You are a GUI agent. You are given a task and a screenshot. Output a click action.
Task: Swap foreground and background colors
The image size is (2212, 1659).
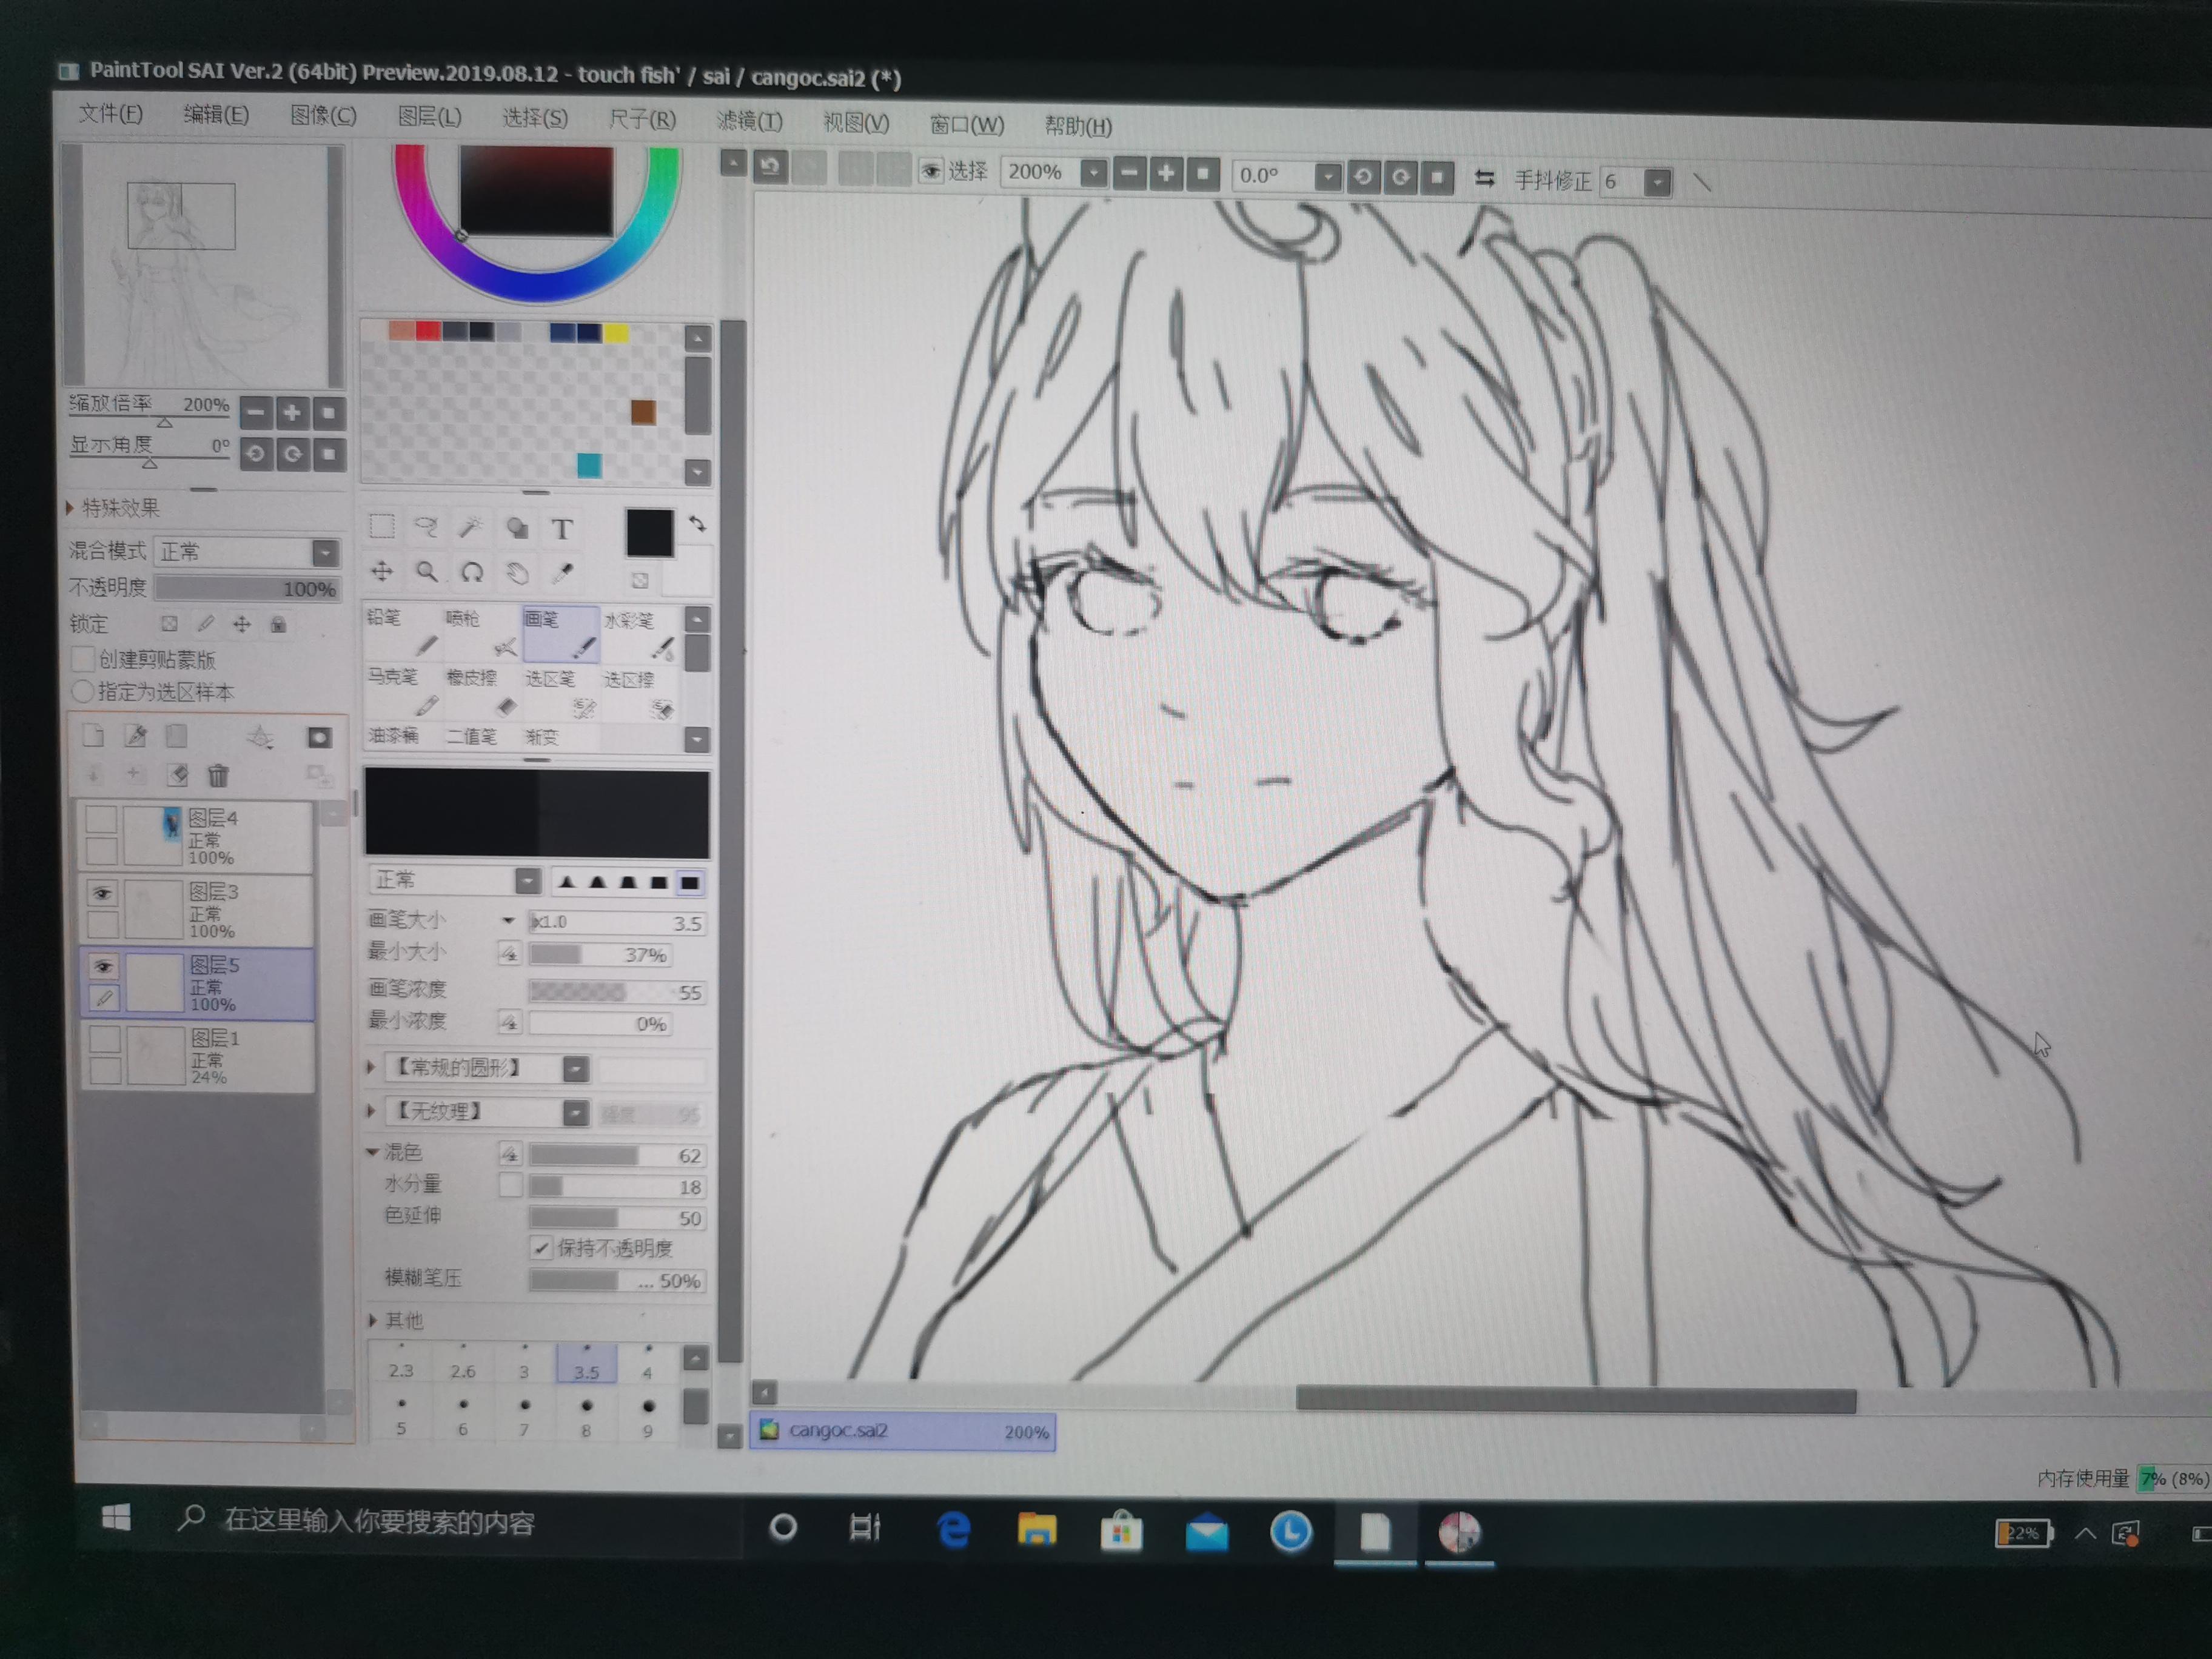pos(697,524)
